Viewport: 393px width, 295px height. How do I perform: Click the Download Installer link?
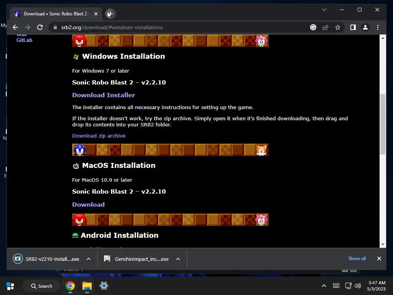[x=104, y=95]
